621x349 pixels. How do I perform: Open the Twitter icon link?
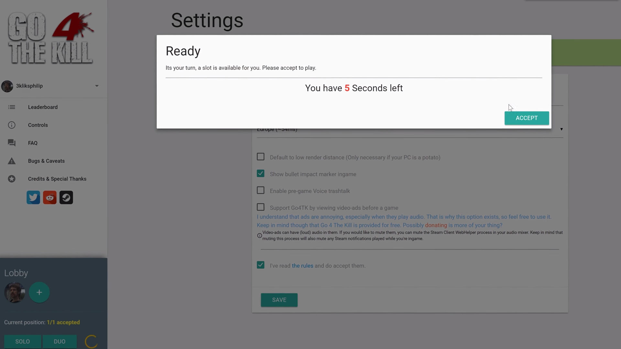33,197
